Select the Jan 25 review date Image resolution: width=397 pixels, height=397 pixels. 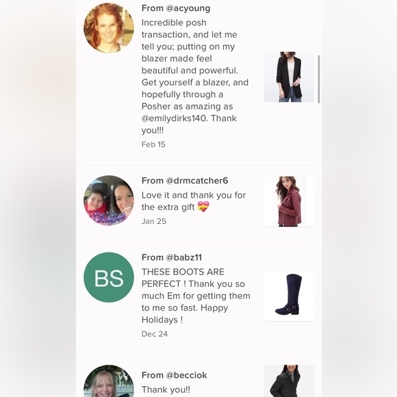click(x=154, y=221)
